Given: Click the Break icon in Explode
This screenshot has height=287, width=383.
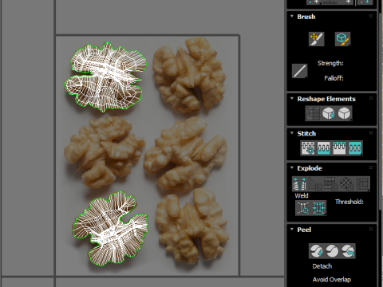Looking at the screenshot, I should [299, 183].
